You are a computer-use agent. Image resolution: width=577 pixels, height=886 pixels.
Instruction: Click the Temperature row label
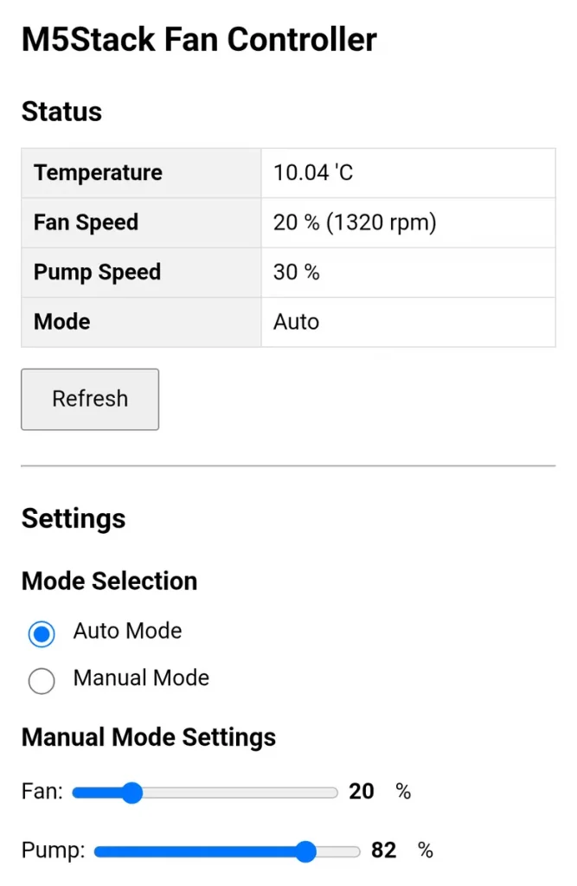pos(98,173)
